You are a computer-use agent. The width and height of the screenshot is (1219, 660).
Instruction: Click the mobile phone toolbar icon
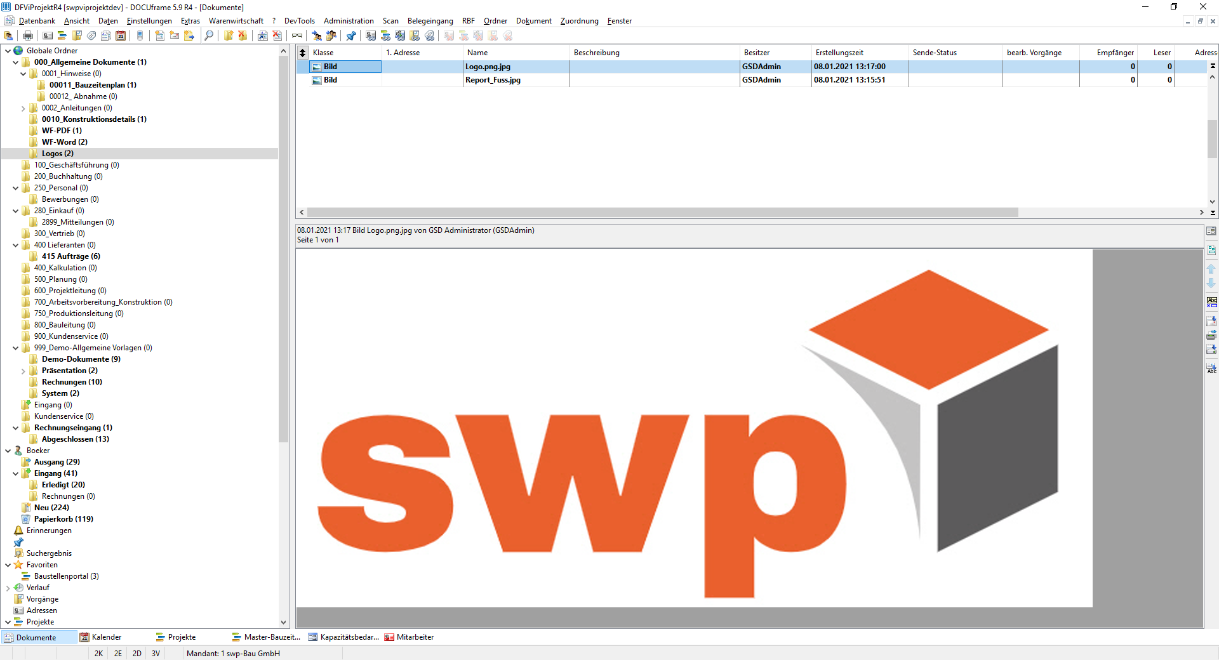click(140, 36)
